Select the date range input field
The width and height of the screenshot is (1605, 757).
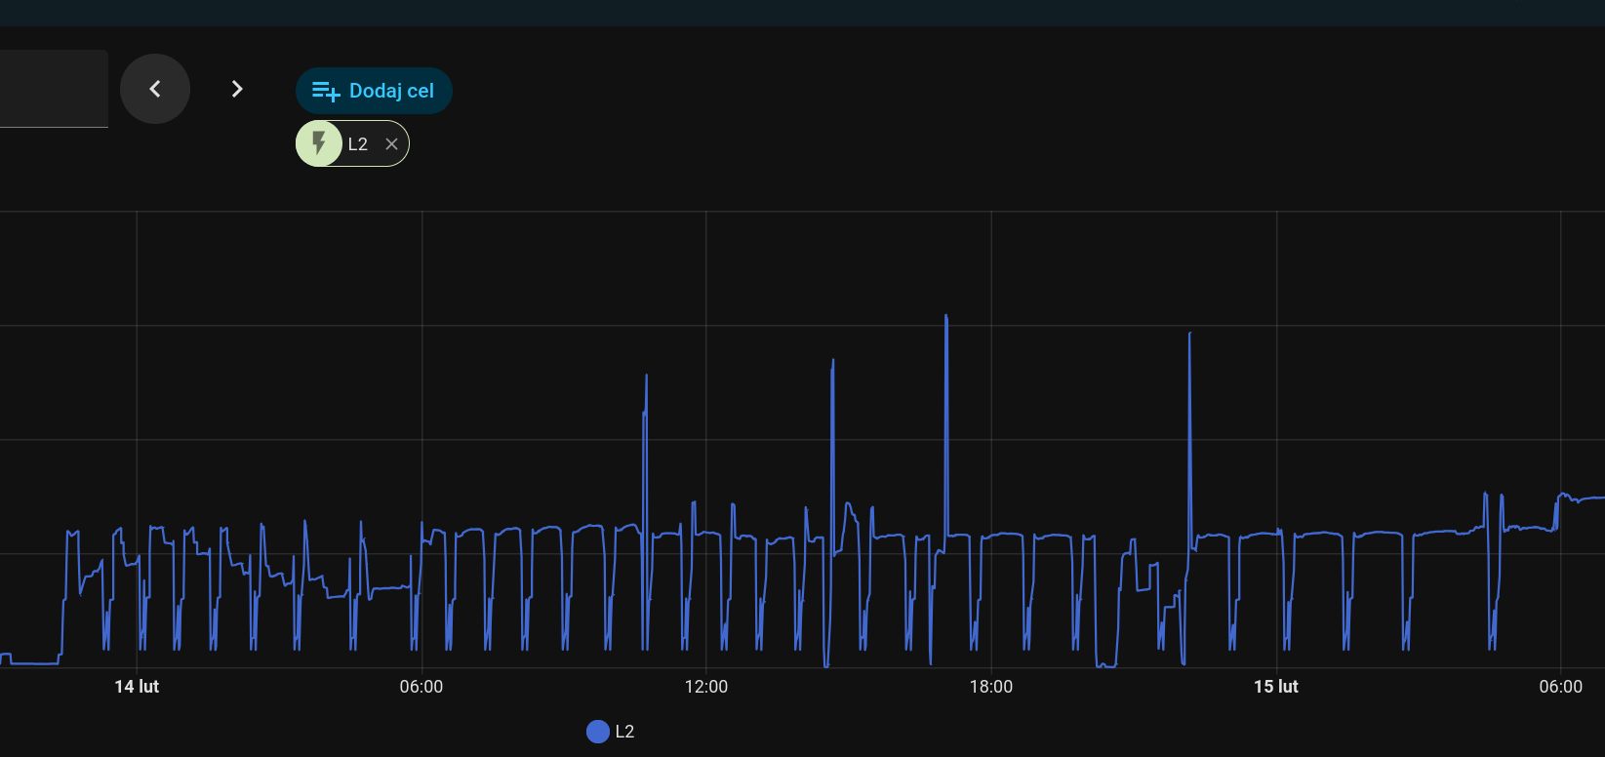(54, 89)
